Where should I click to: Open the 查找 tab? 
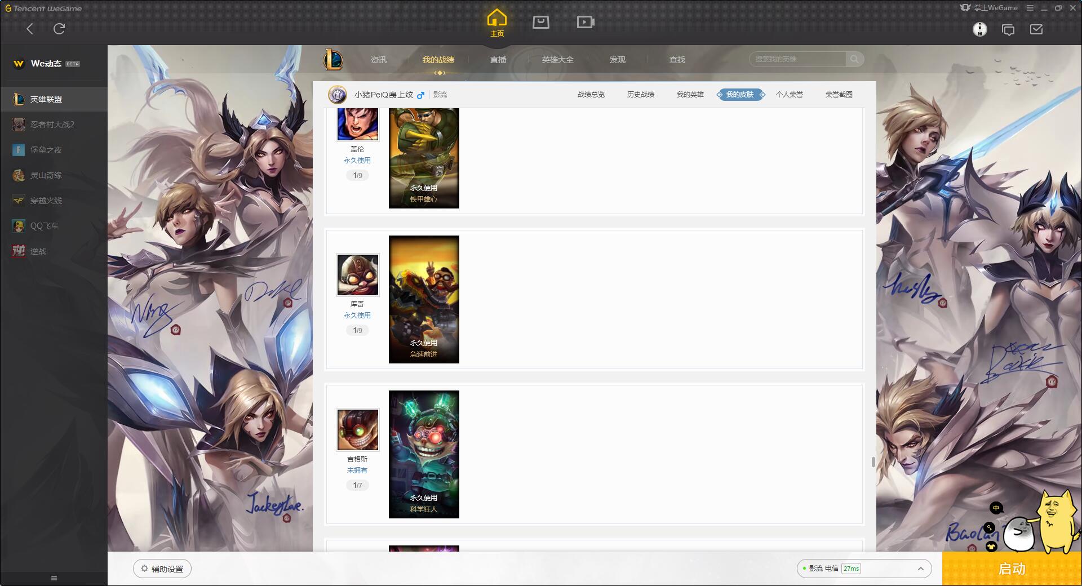(x=677, y=60)
